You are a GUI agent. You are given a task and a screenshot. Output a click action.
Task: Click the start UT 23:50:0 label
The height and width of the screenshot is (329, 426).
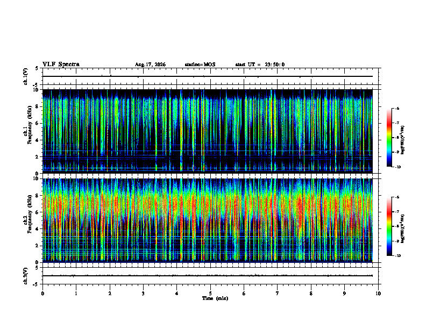[x=260, y=65]
